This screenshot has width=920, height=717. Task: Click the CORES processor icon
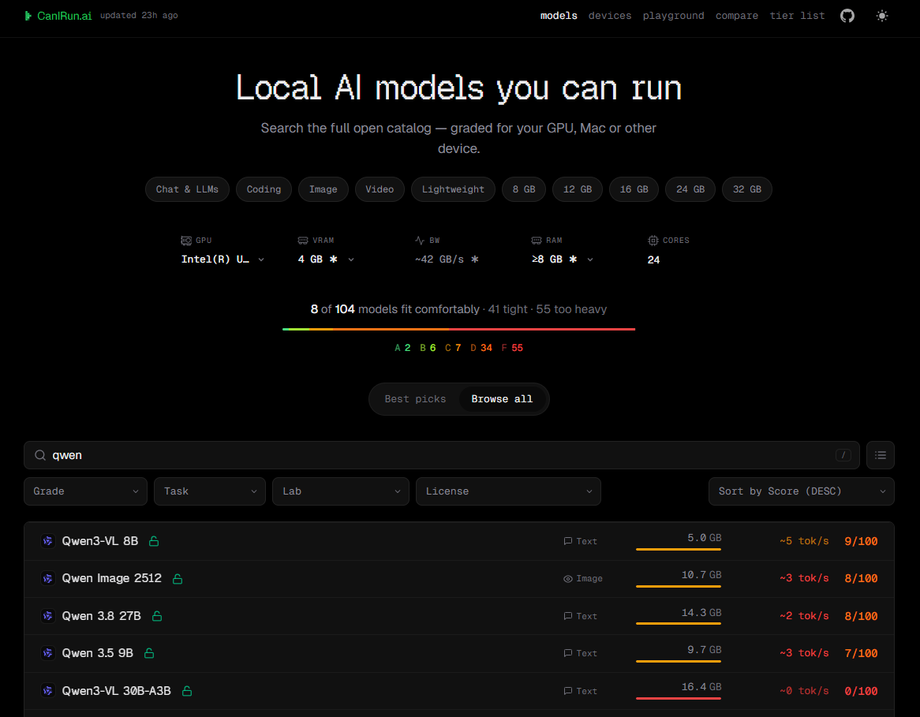point(653,241)
